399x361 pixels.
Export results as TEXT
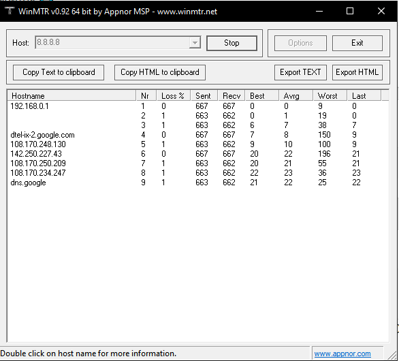click(300, 72)
